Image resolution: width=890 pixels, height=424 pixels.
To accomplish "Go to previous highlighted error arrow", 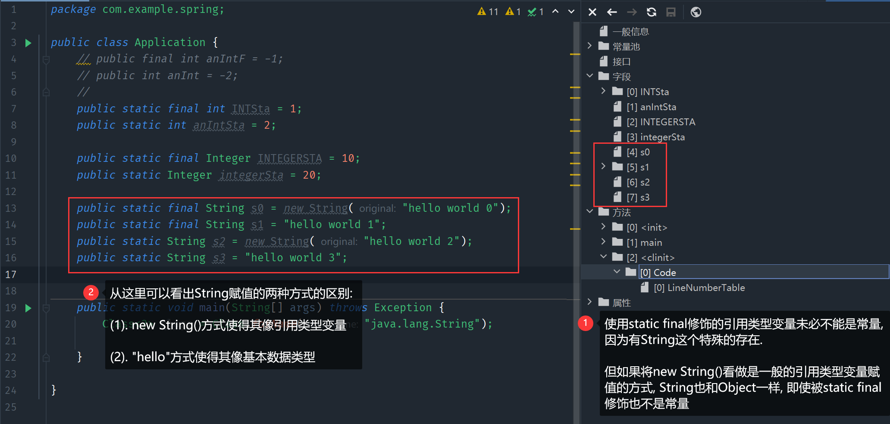I will 555,12.
